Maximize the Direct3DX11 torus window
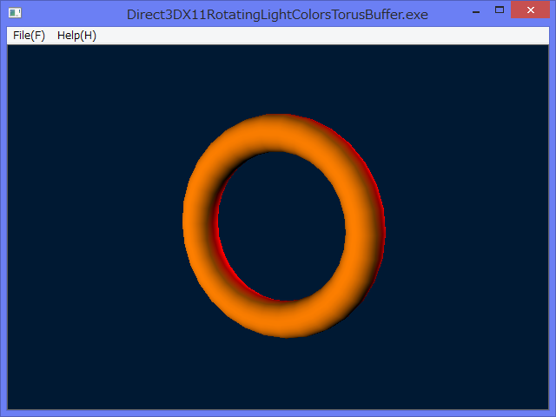Screen dimensions: 556x417 (500, 10)
